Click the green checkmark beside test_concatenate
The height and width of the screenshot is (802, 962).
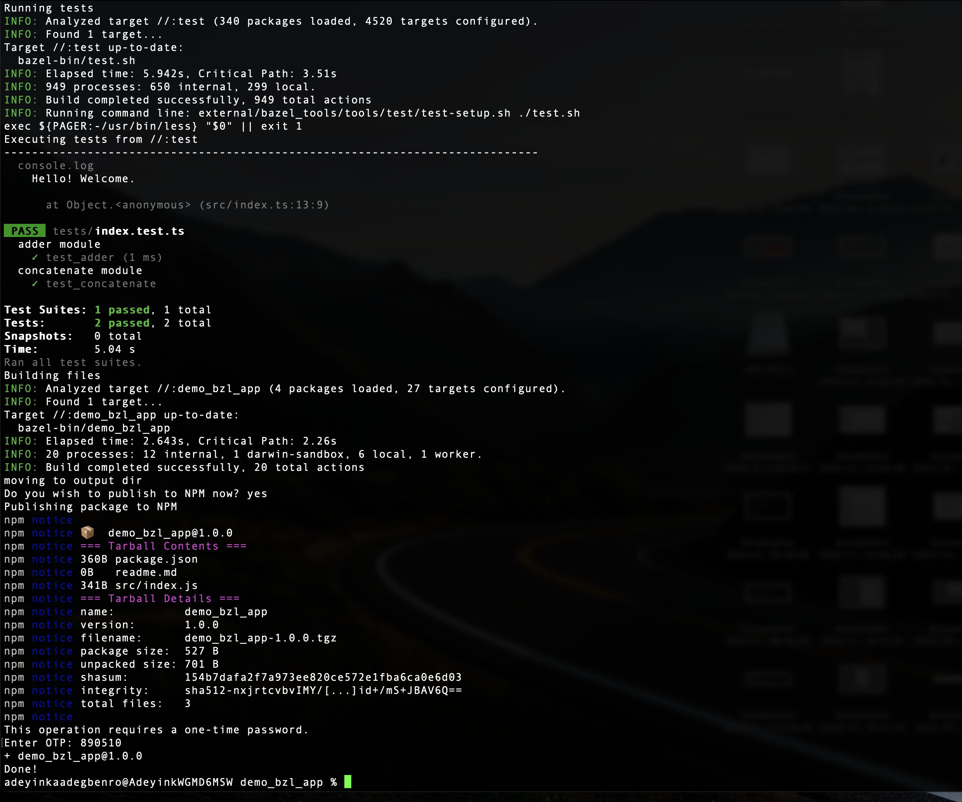(35, 284)
